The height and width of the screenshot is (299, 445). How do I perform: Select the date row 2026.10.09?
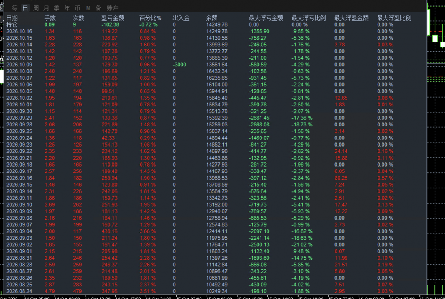click(19, 65)
